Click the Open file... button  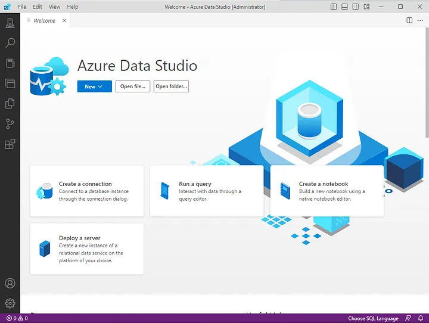click(x=132, y=86)
